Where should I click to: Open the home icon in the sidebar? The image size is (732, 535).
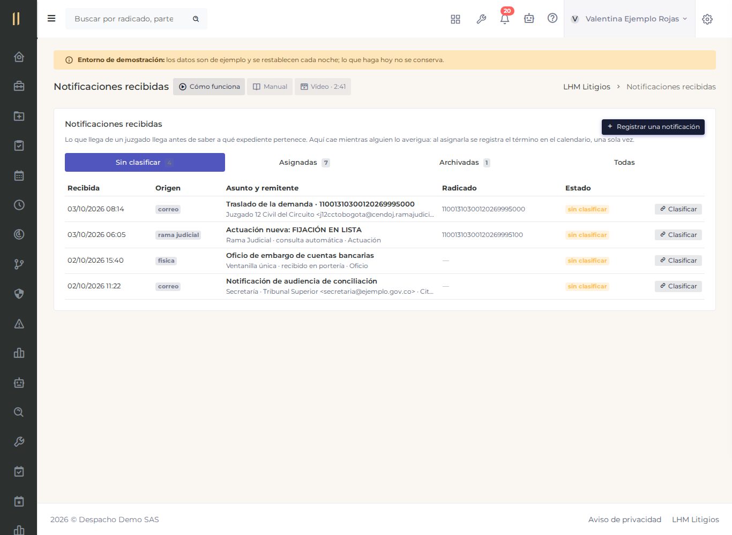(19, 57)
